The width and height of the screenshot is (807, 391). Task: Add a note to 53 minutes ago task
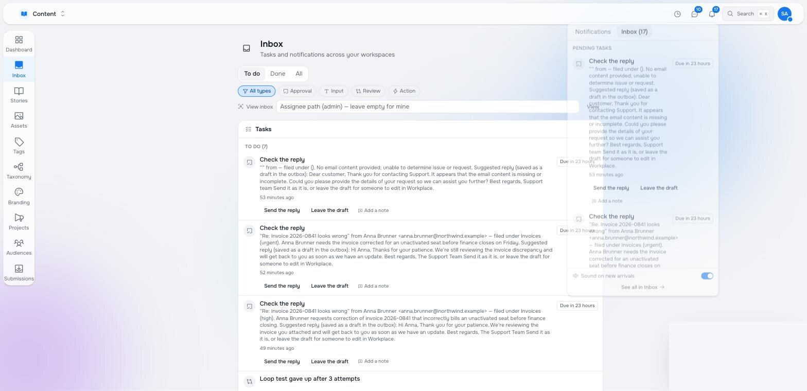point(373,210)
